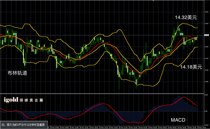Click the 14.20 price axis level
210x129 pixels.
(206, 47)
